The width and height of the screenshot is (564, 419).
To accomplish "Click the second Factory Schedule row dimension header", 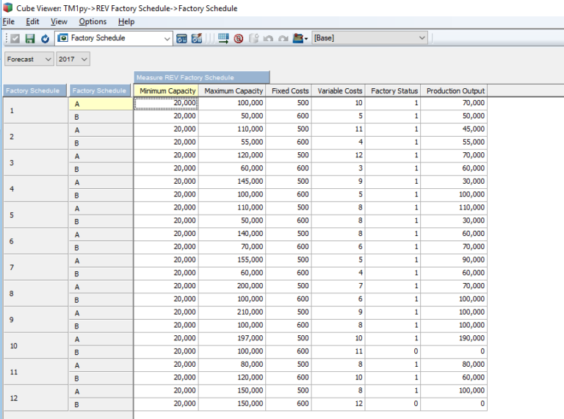I will [x=101, y=90].
